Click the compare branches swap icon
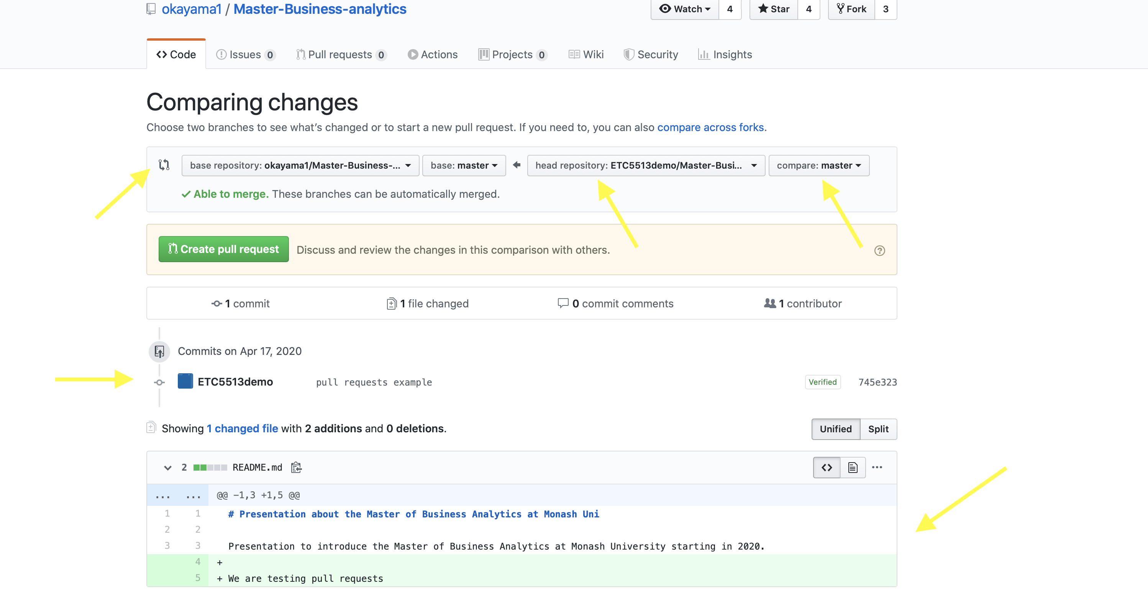 (164, 165)
